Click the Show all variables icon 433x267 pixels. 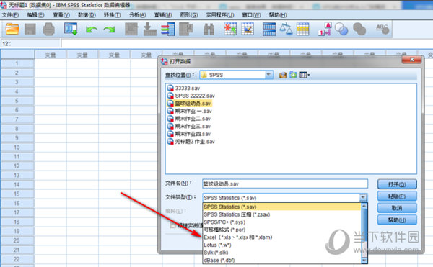[x=359, y=29]
